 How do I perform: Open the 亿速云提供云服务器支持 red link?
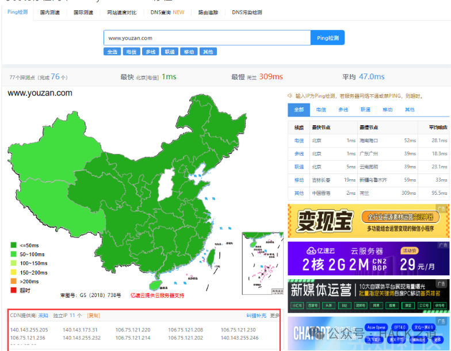tap(158, 295)
